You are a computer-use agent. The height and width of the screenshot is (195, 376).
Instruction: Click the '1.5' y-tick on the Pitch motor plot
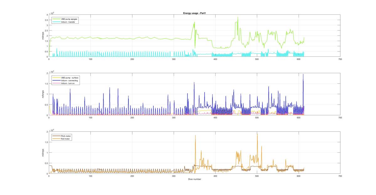[x=46, y=142]
